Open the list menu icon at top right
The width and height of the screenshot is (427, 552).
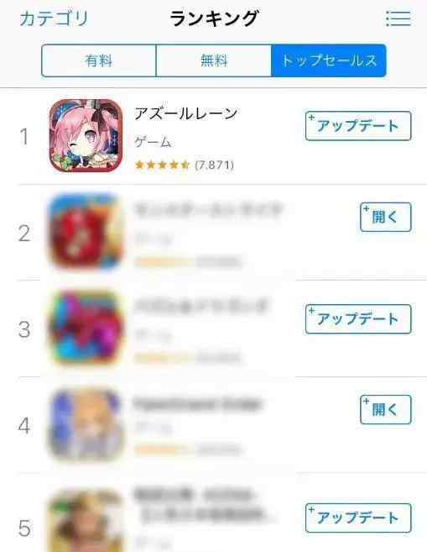tap(398, 18)
